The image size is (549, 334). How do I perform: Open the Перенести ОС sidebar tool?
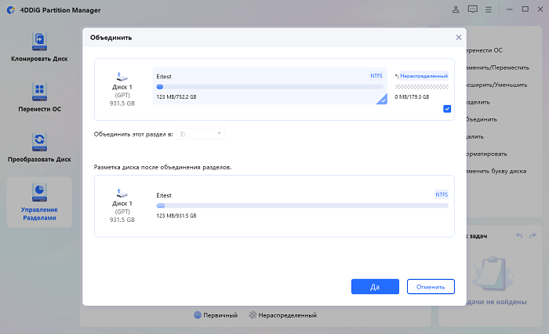coord(39,97)
